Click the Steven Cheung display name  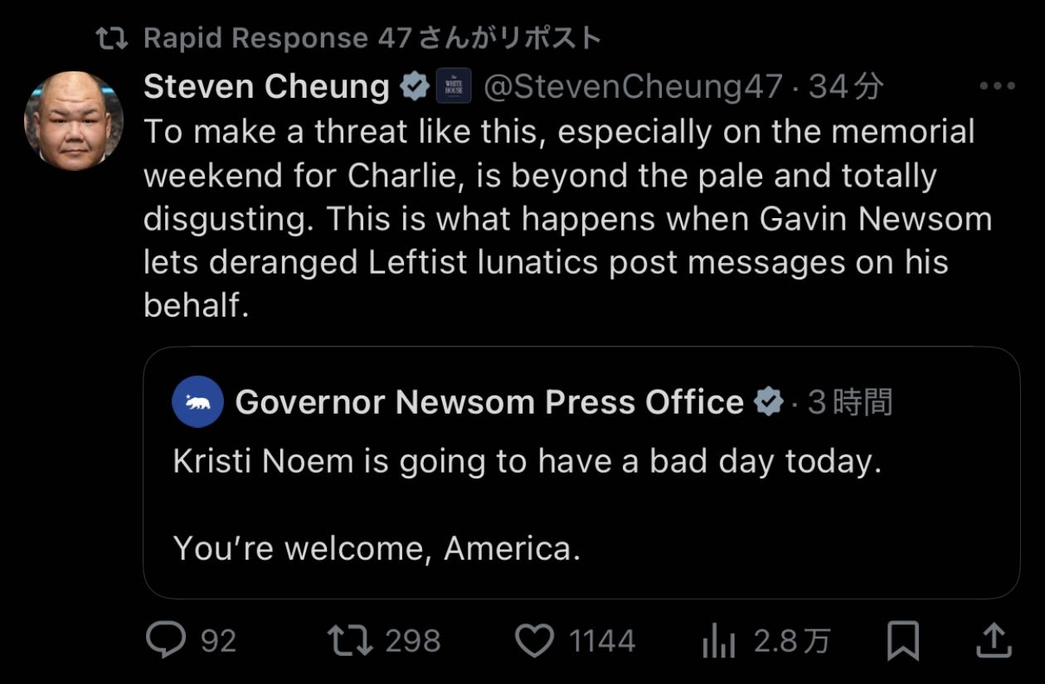(266, 86)
